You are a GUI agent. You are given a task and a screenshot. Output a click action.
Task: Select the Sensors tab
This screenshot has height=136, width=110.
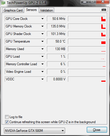[31, 10]
